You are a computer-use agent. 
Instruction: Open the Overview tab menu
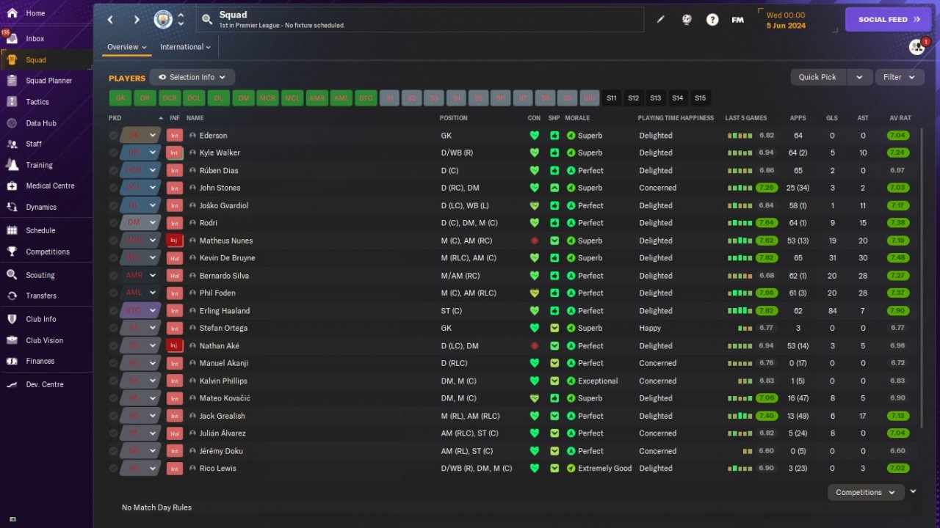click(x=127, y=47)
